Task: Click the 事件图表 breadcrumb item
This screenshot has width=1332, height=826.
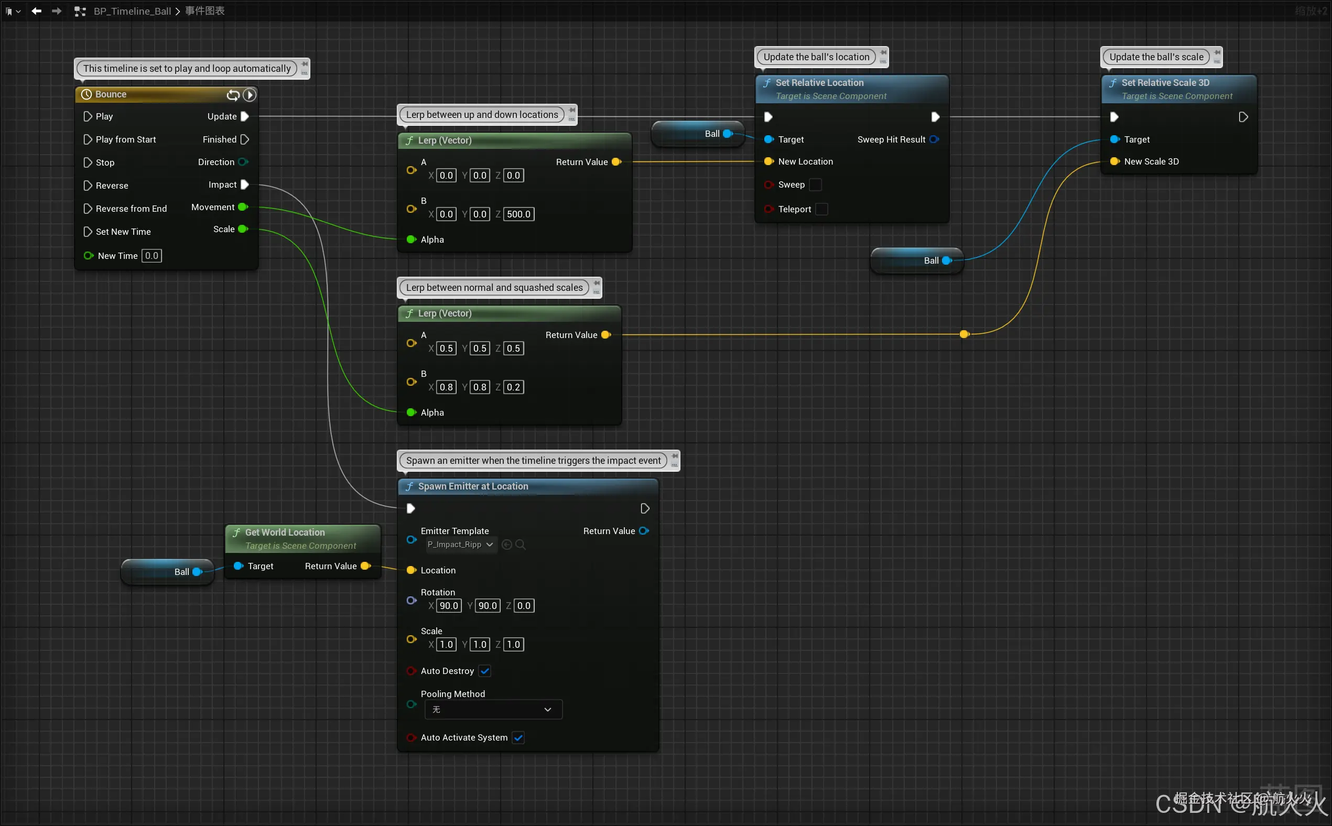Action: click(x=205, y=11)
